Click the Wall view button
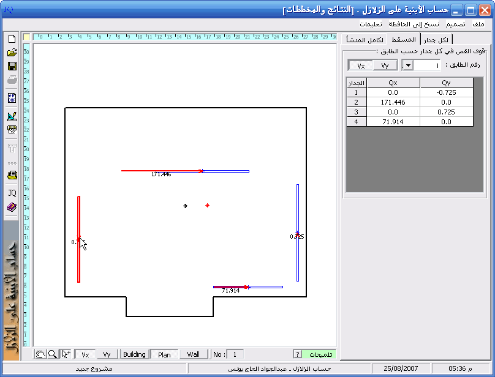Screen dimensions: 495x377 point(193,354)
